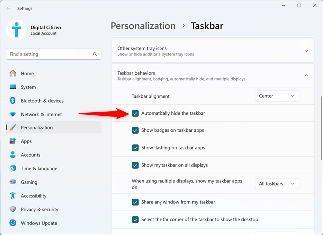
Task: Click the Home house icon in sidebar
Action: click(x=13, y=73)
